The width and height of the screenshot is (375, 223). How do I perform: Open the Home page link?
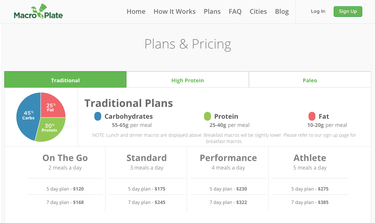pyautogui.click(x=136, y=11)
